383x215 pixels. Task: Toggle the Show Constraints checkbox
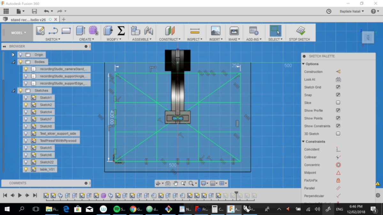point(338,126)
